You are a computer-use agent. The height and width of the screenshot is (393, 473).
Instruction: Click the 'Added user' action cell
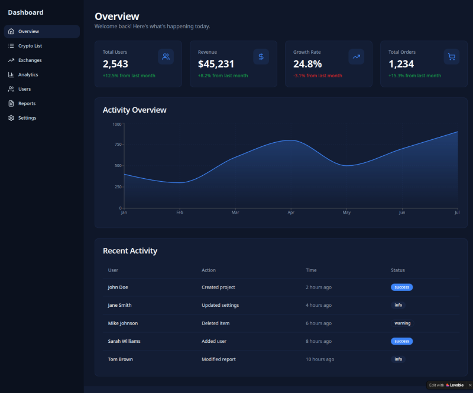coord(214,341)
